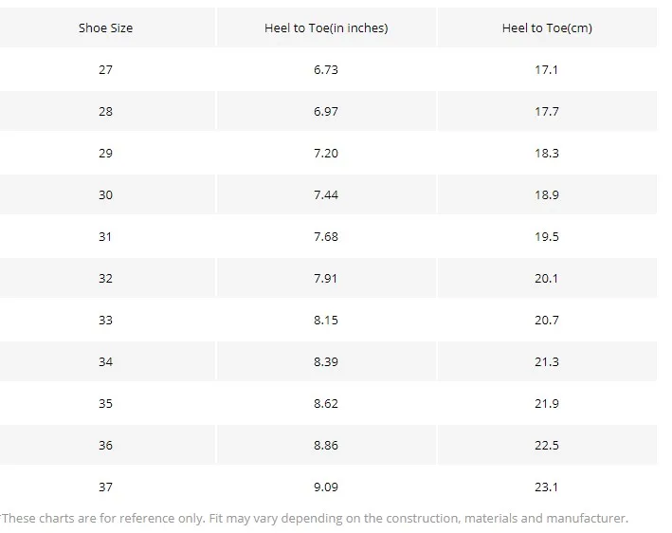Select the 21.9 cm cell
672x533 pixels.
click(x=547, y=403)
